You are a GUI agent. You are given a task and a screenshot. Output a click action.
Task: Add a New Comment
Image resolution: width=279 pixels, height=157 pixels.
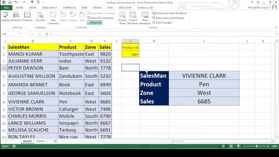point(53,18)
